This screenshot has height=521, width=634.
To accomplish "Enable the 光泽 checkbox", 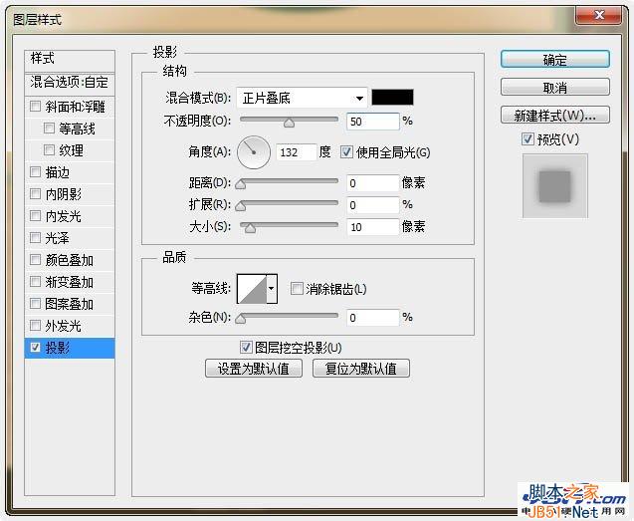I will pyautogui.click(x=35, y=238).
